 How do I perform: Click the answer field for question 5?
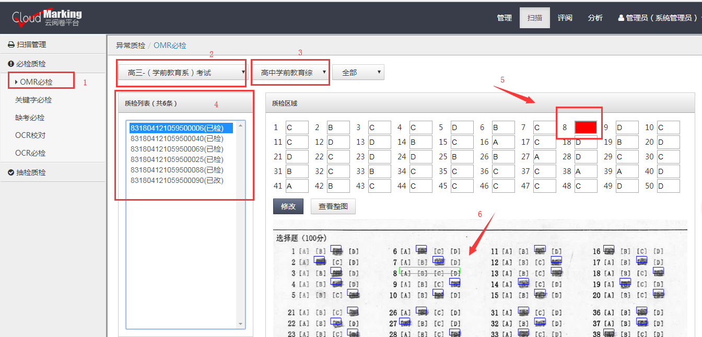[462, 127]
